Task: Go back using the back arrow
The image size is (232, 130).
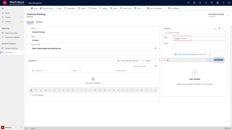Action: [27, 8]
